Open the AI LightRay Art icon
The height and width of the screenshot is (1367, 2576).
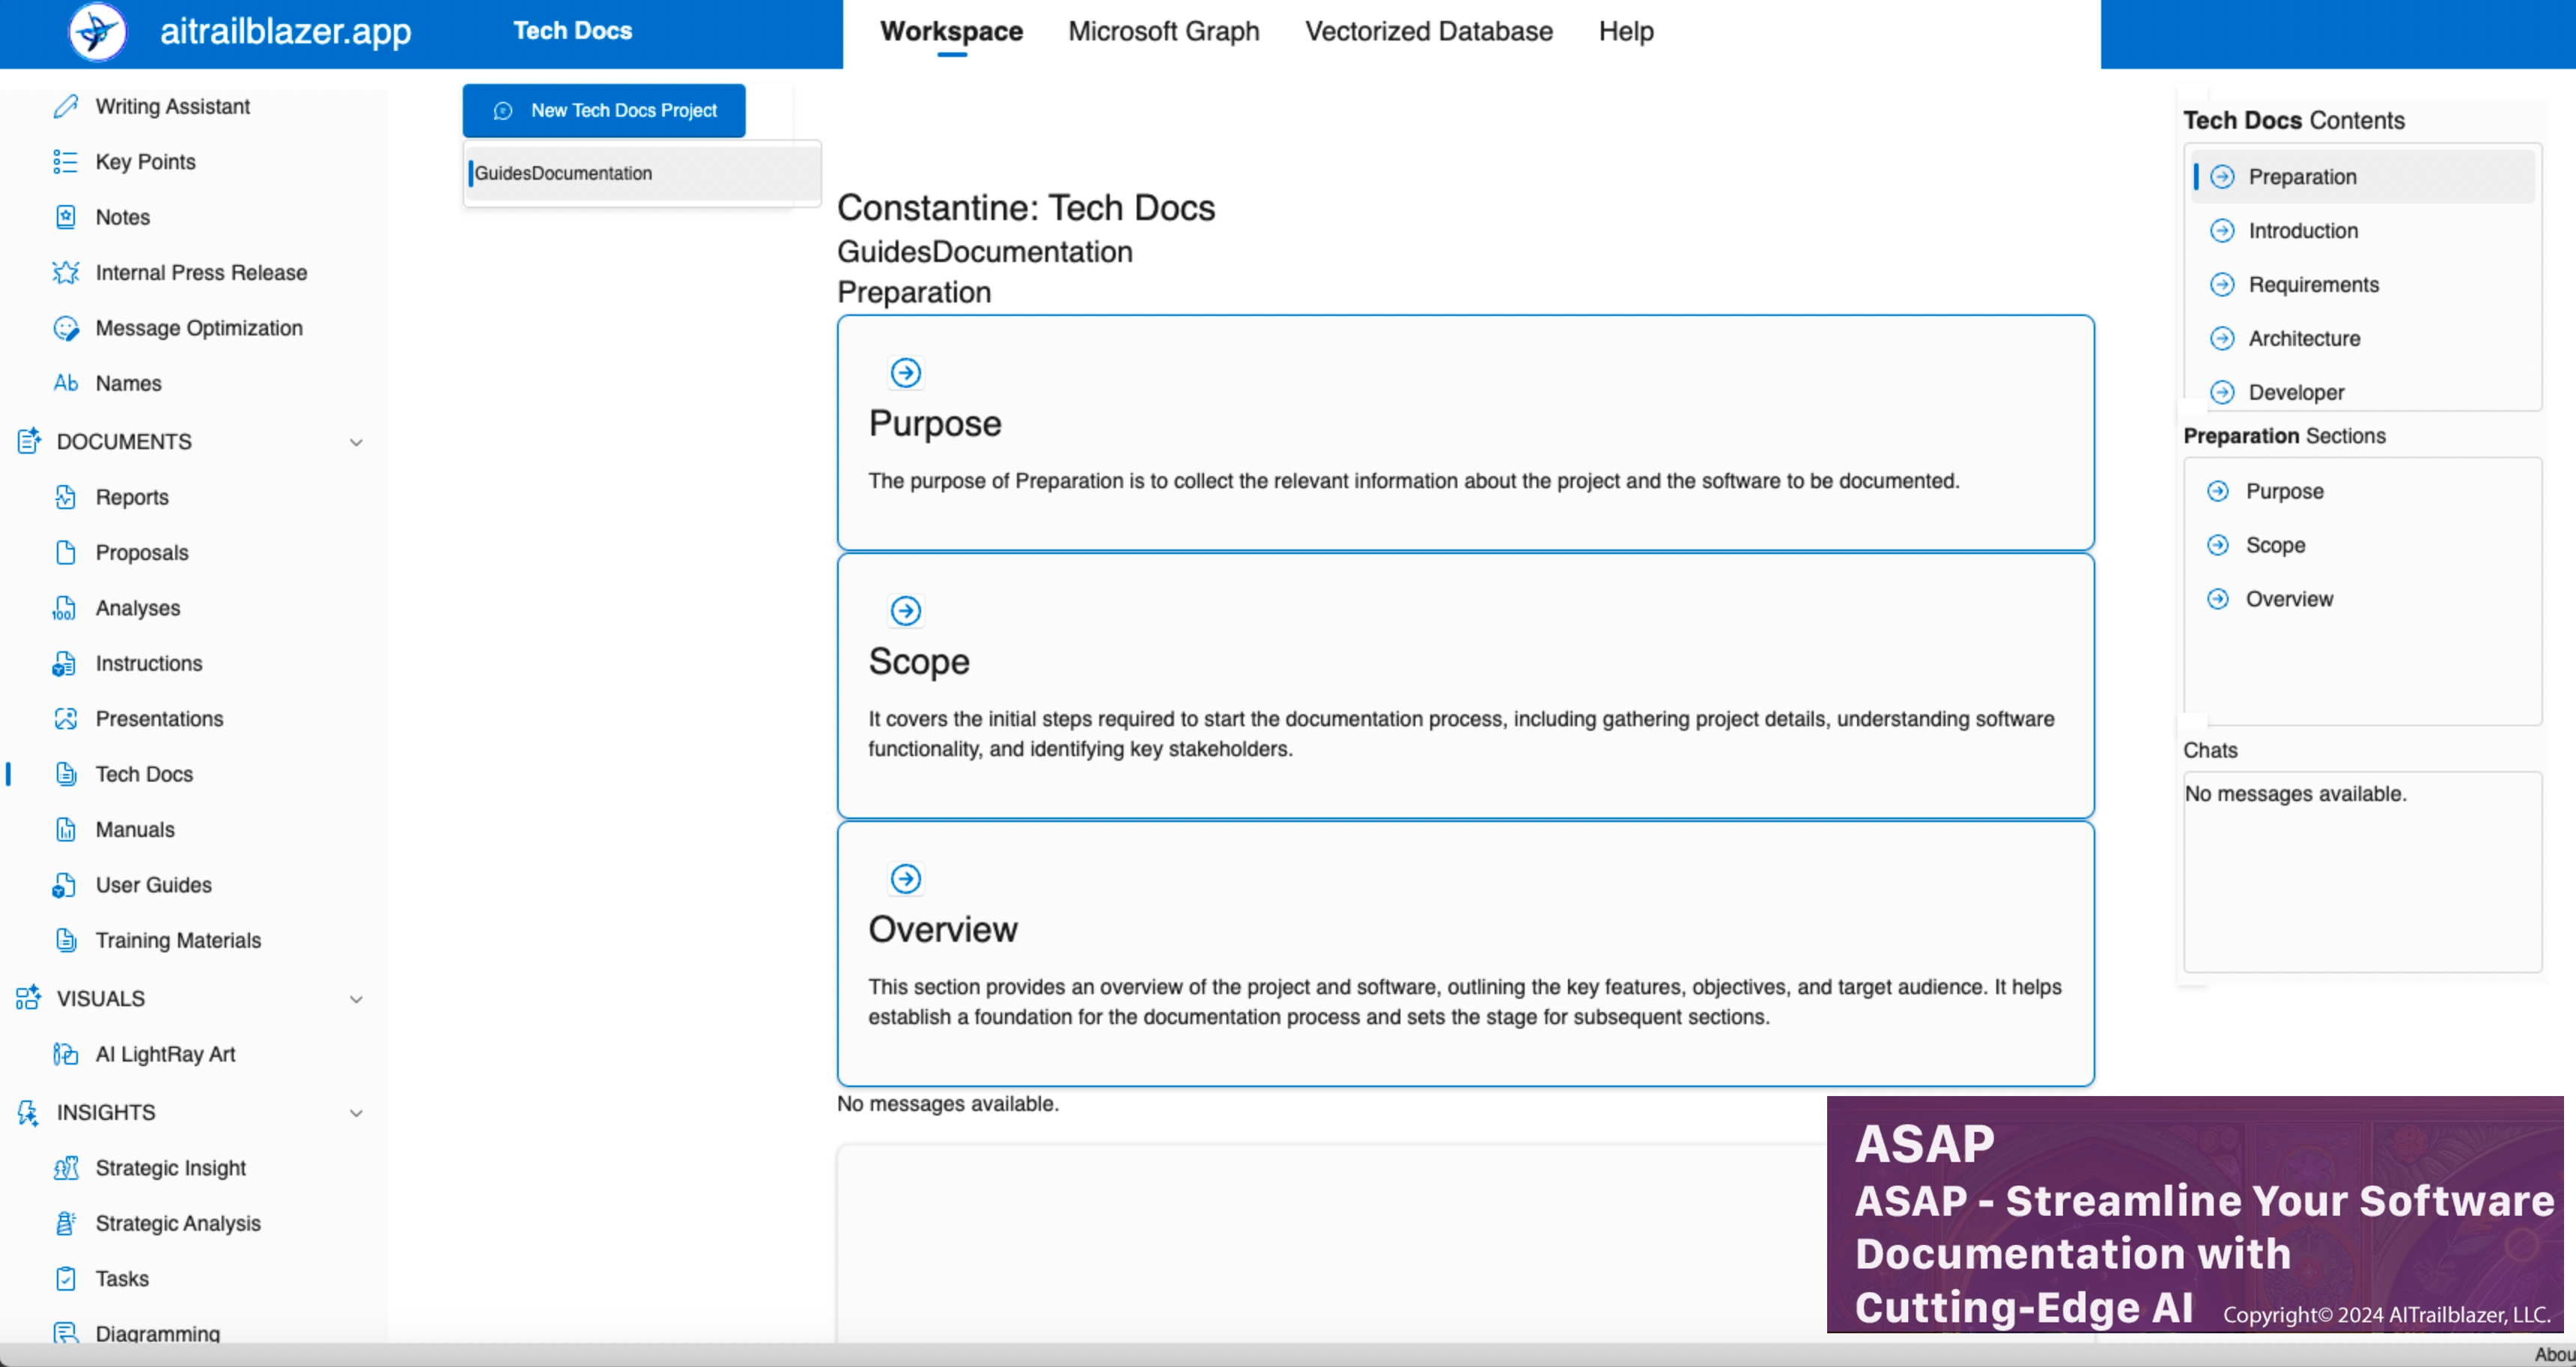66,1054
